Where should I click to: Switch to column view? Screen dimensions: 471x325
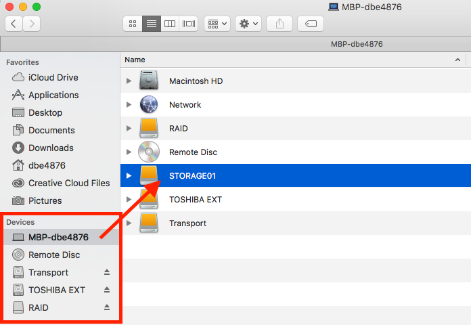point(170,24)
